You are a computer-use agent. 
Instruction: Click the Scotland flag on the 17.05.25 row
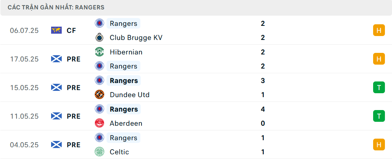point(56,59)
